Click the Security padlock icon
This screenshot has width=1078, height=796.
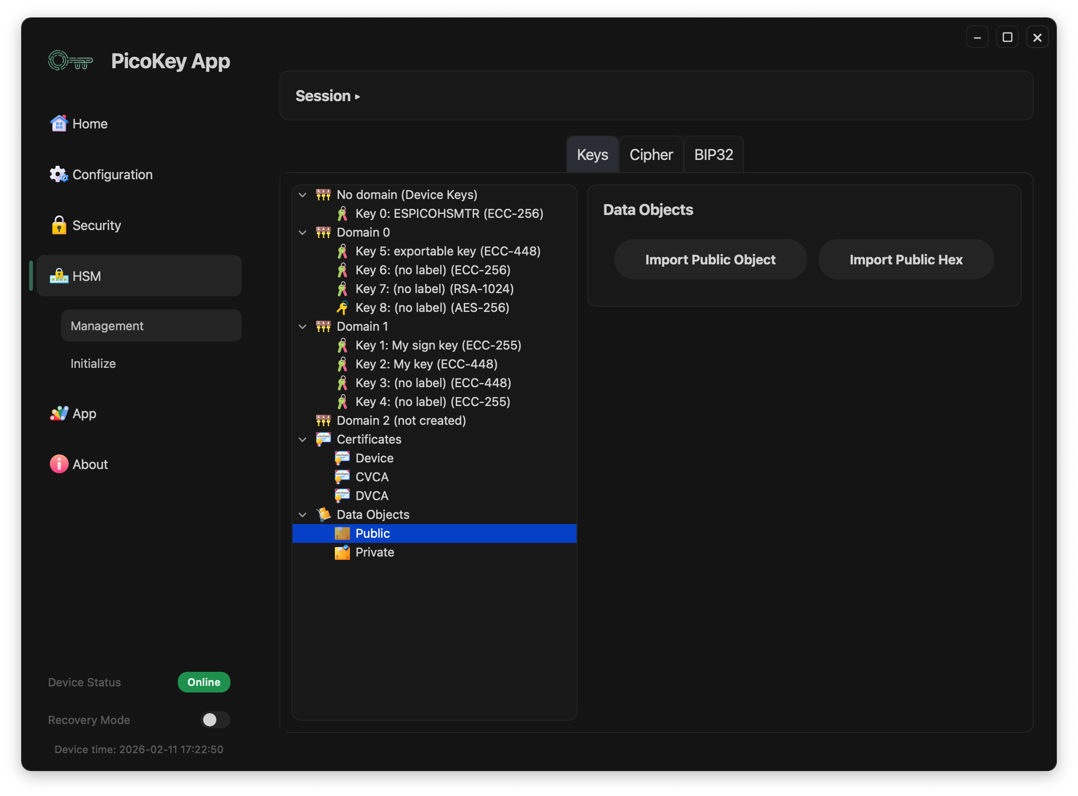(x=59, y=225)
